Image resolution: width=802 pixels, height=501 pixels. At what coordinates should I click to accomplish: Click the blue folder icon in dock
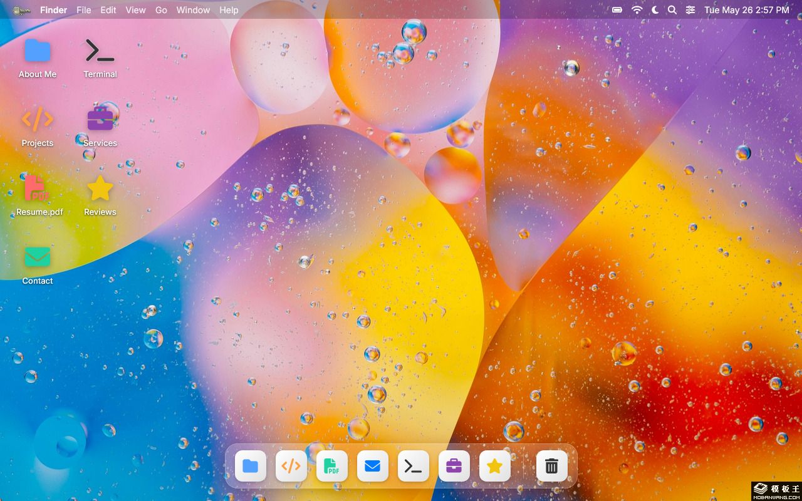(x=251, y=466)
